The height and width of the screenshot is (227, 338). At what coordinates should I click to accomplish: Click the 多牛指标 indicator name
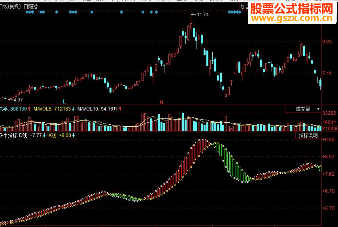(9, 135)
